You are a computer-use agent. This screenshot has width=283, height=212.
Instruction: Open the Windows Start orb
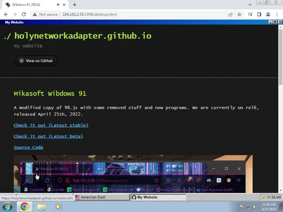click(x=7, y=206)
